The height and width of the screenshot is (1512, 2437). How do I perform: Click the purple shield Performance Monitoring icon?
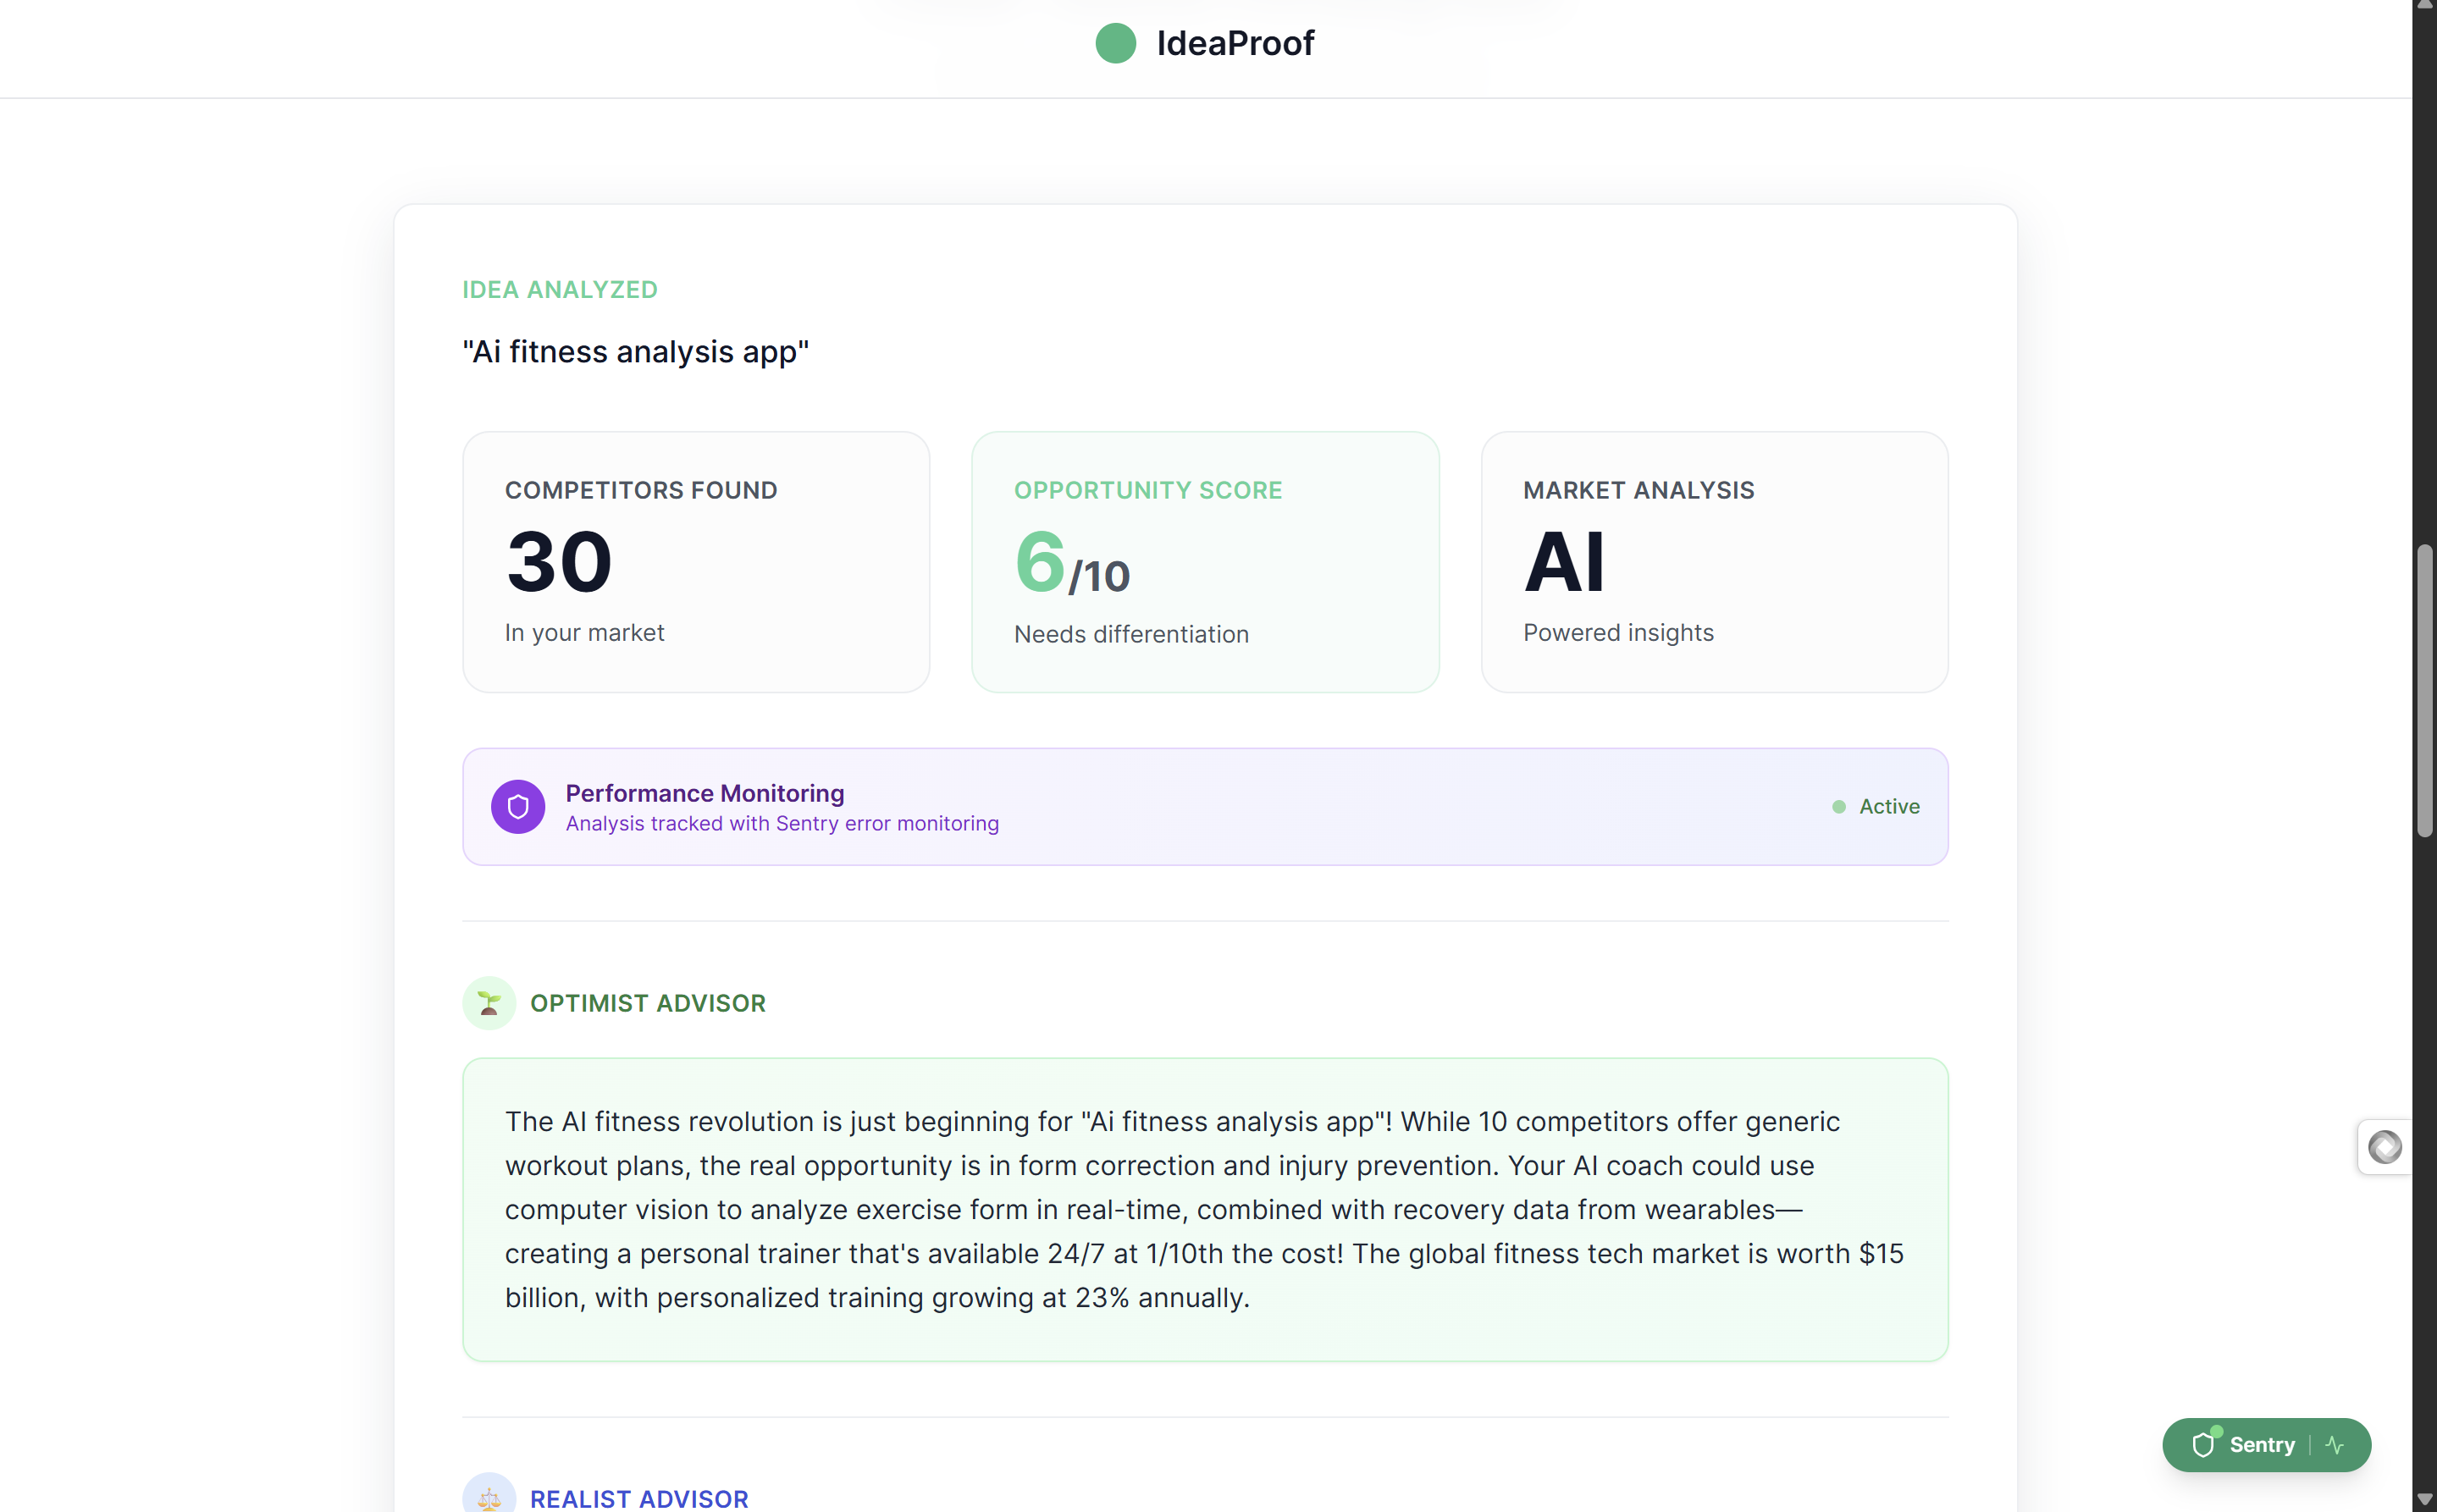(x=518, y=806)
